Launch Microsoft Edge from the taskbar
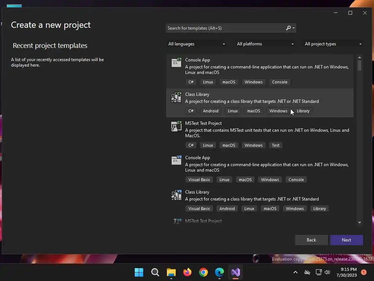Viewport: 374px width, 281px height. click(x=219, y=272)
